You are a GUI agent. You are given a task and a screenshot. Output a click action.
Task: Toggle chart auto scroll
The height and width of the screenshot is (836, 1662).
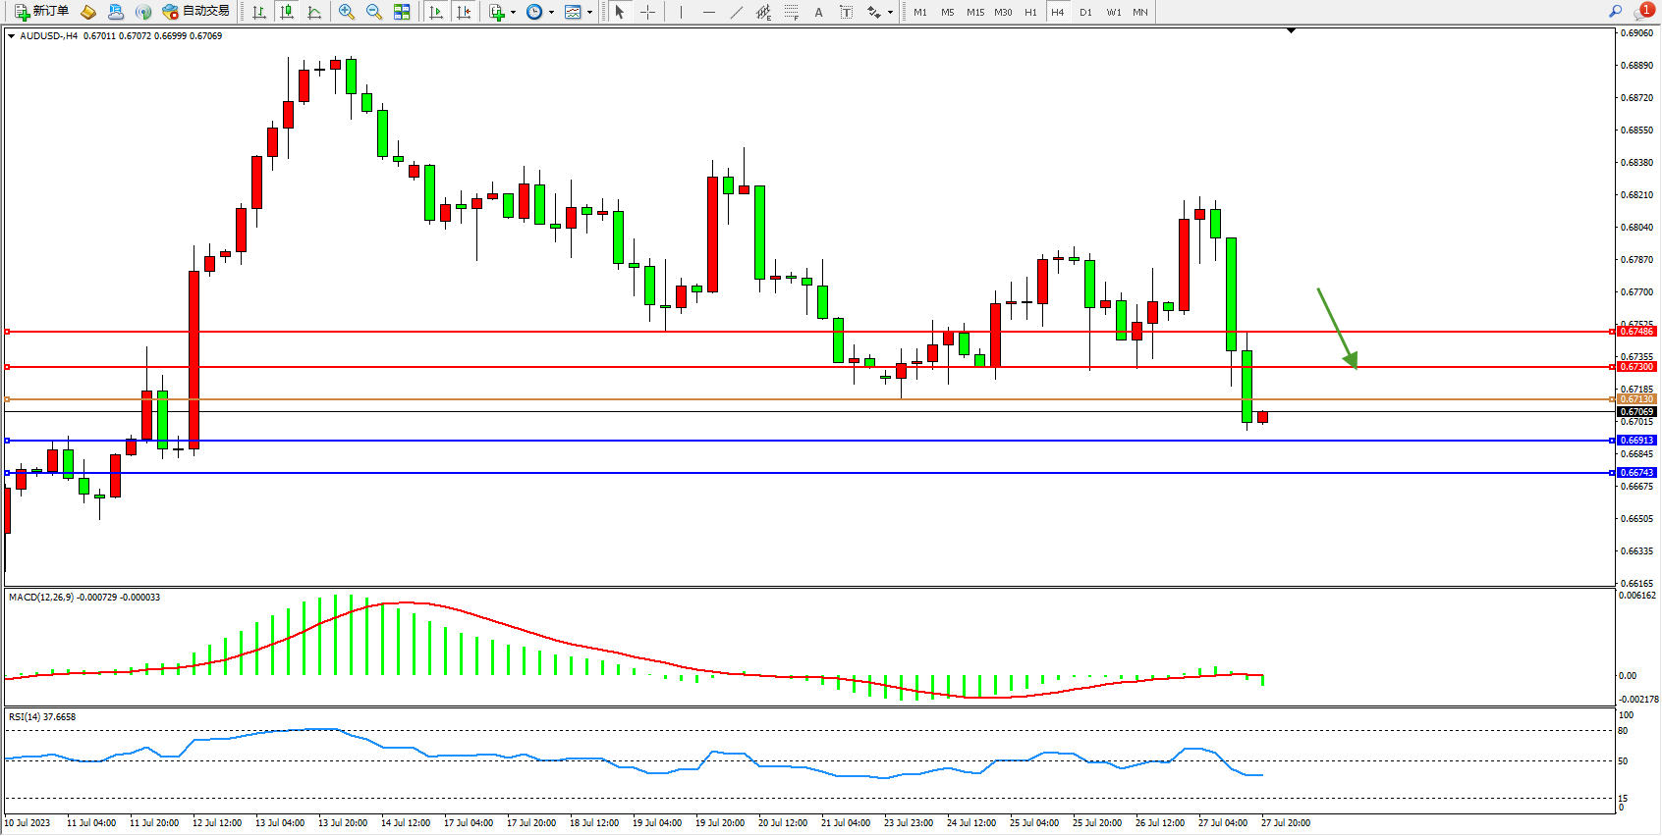pyautogui.click(x=436, y=12)
